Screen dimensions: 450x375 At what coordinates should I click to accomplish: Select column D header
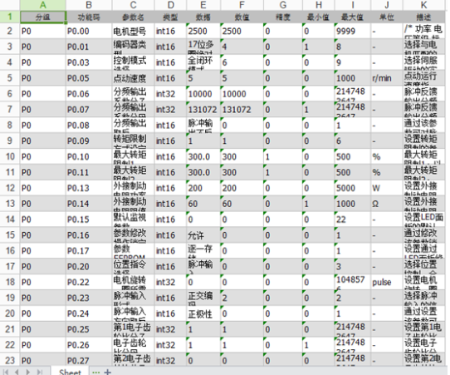click(170, 5)
